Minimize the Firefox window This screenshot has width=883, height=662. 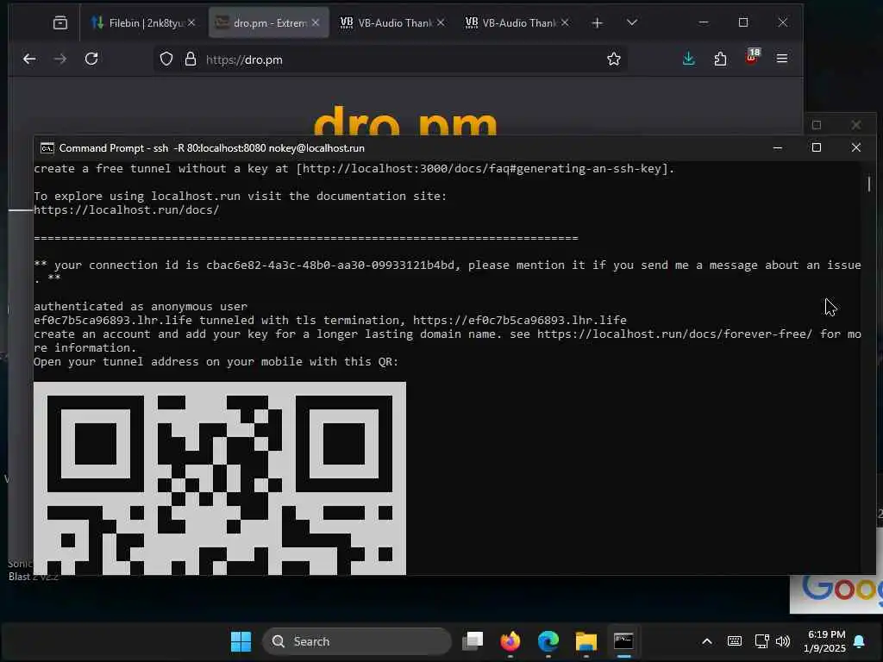[x=704, y=22]
